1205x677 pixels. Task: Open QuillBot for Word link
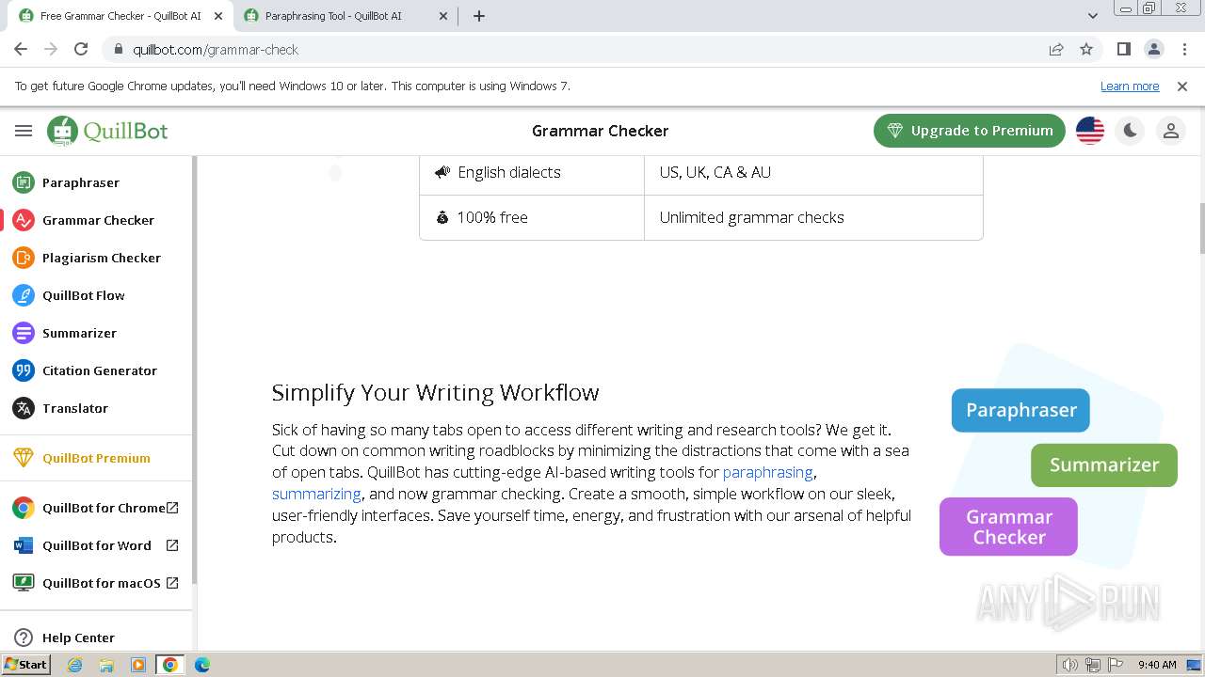[97, 545]
